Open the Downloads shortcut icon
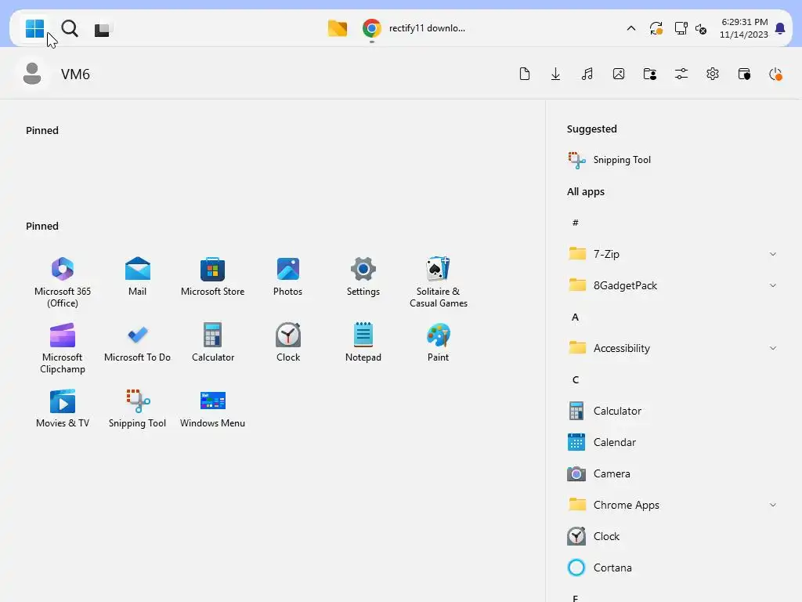Viewport: 802px width, 602px height. pos(555,74)
